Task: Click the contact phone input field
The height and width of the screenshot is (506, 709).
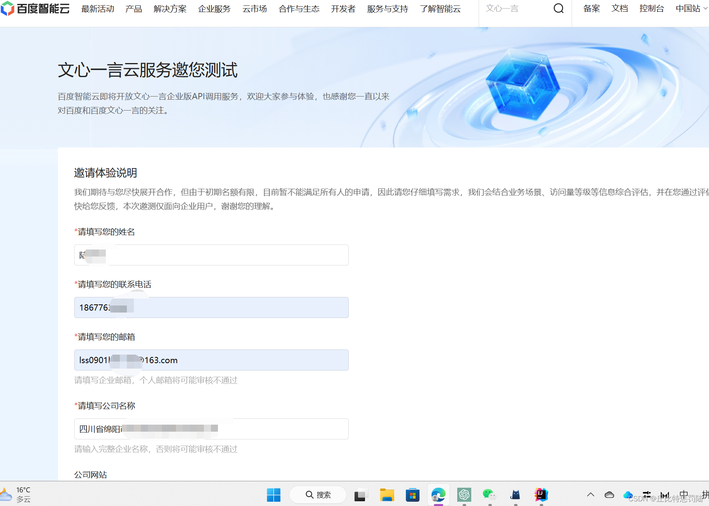Action: 211,307
